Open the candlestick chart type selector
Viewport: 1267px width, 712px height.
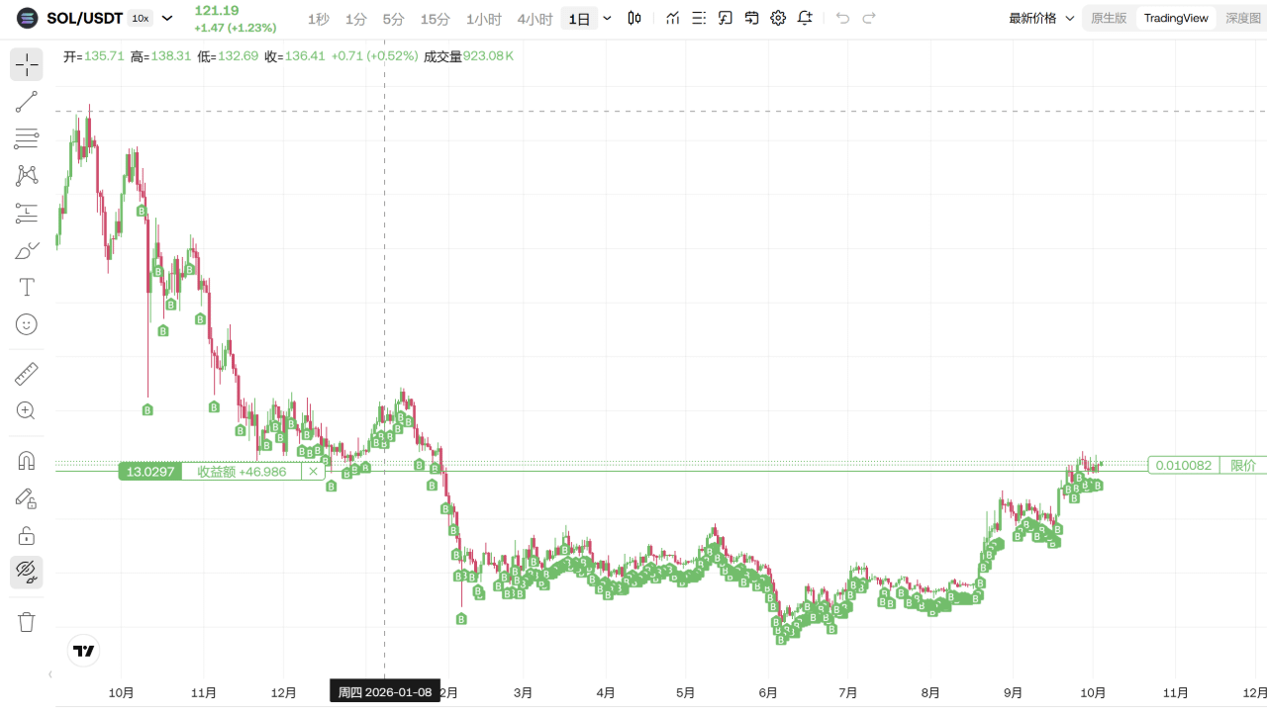[634, 18]
